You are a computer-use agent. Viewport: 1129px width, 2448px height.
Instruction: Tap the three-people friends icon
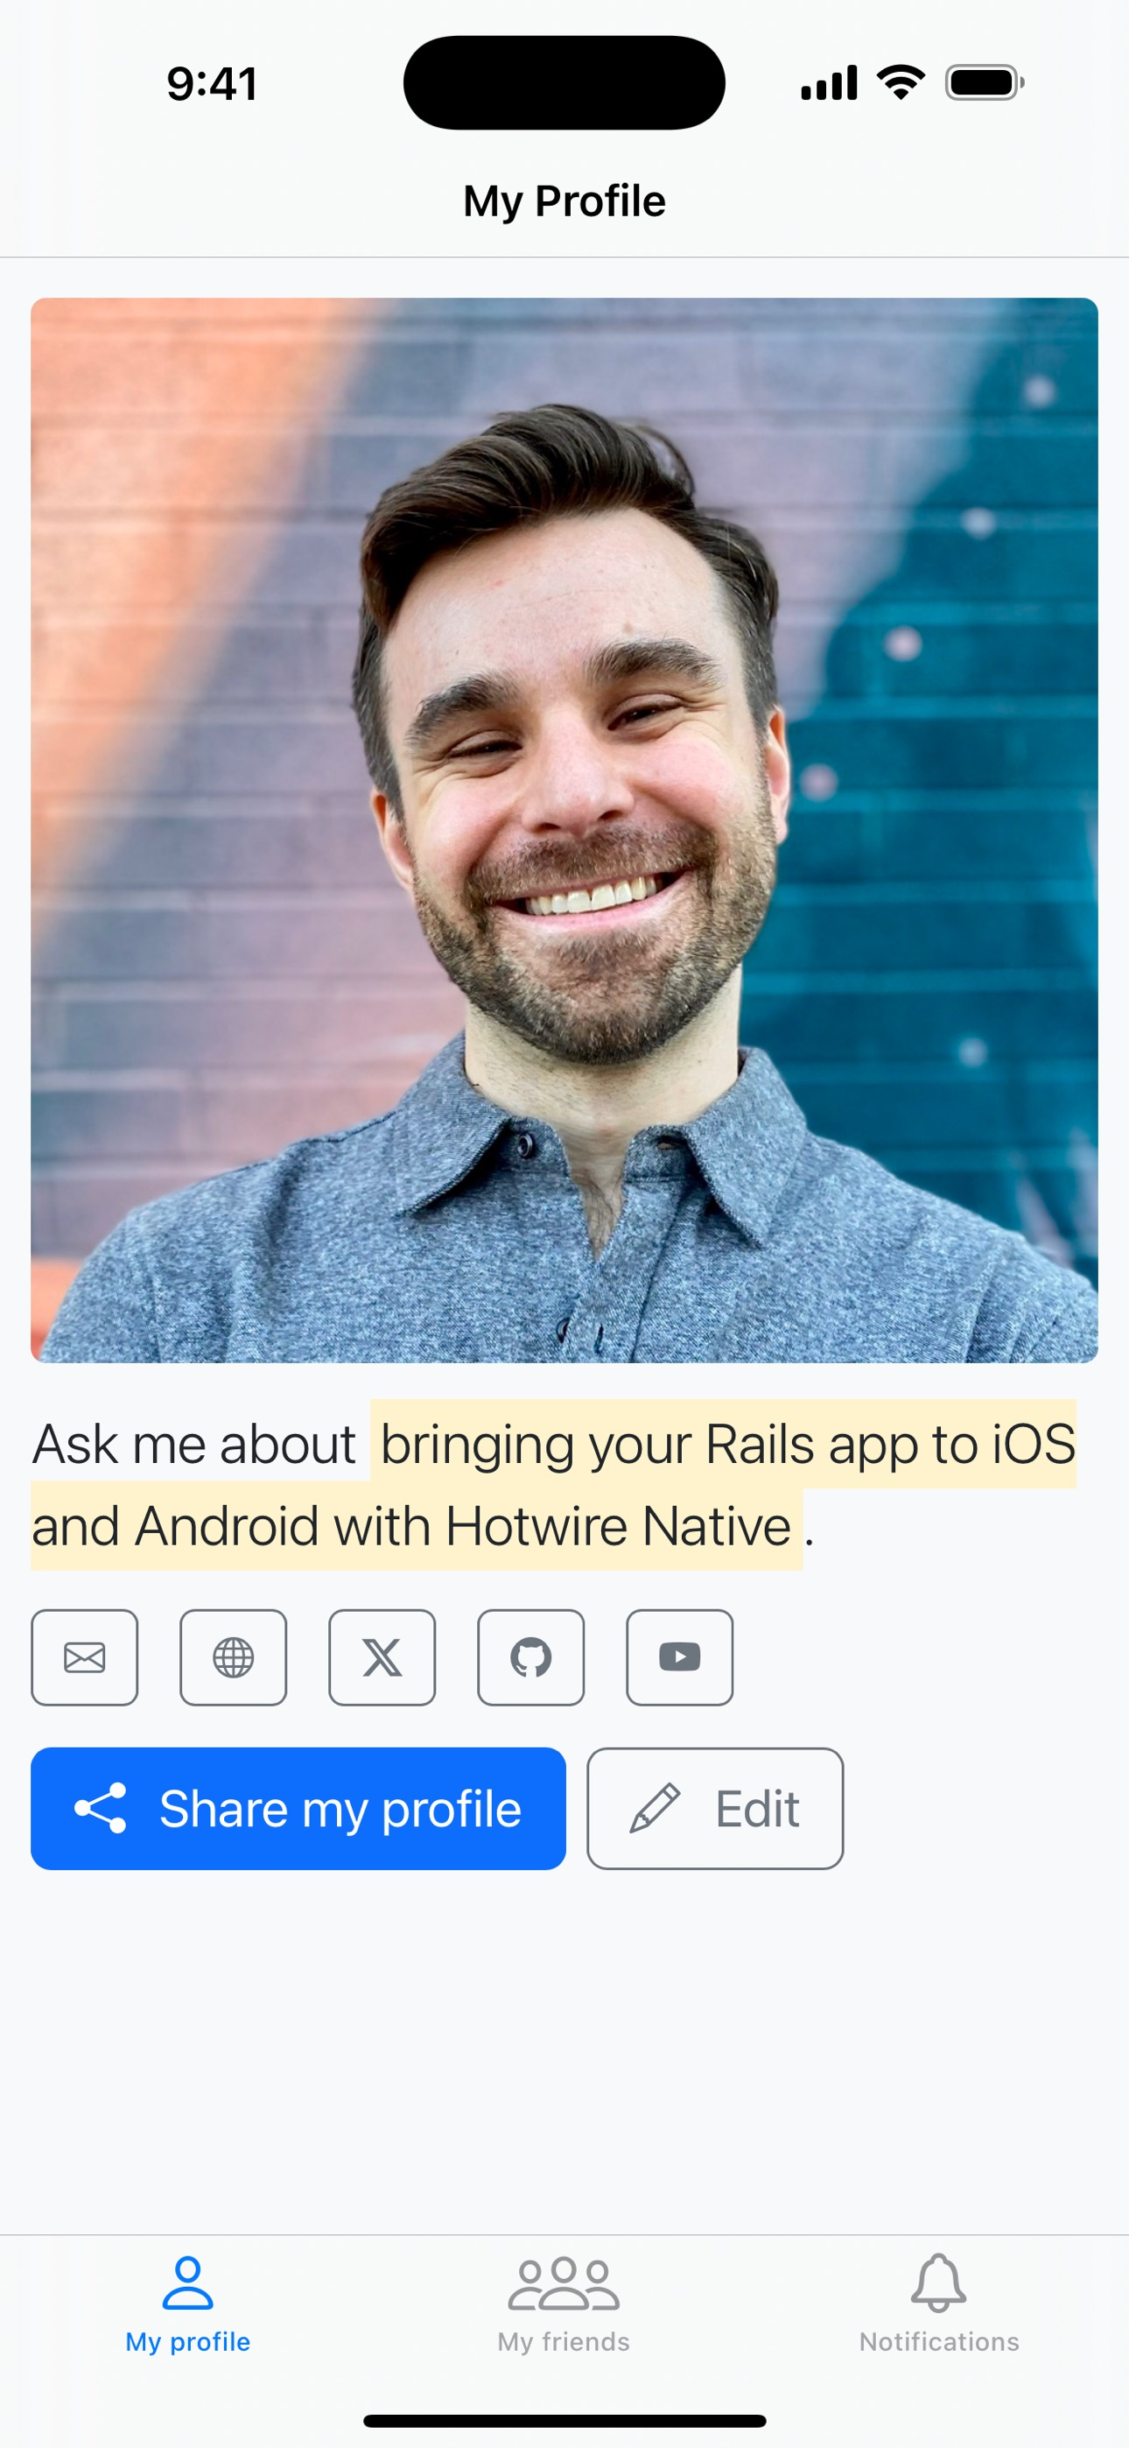tap(564, 2283)
